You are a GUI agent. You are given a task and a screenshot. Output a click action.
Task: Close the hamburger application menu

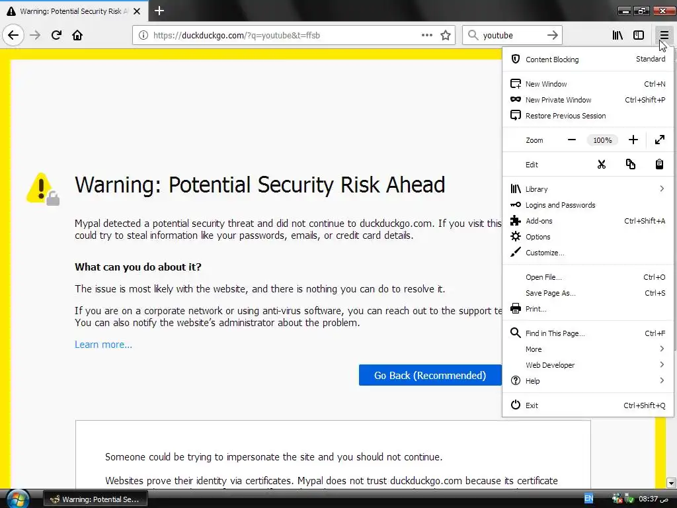point(664,35)
